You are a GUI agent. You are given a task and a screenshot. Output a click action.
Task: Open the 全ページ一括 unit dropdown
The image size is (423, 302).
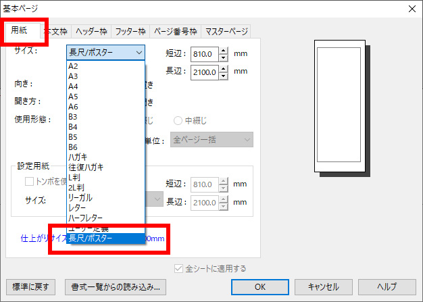(211, 140)
